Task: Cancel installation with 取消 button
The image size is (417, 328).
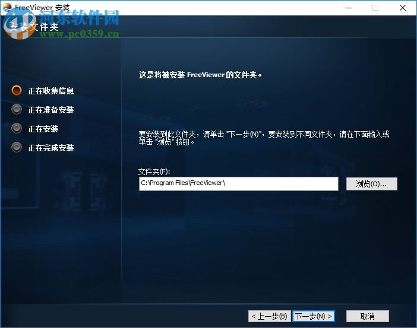Action: click(x=368, y=316)
